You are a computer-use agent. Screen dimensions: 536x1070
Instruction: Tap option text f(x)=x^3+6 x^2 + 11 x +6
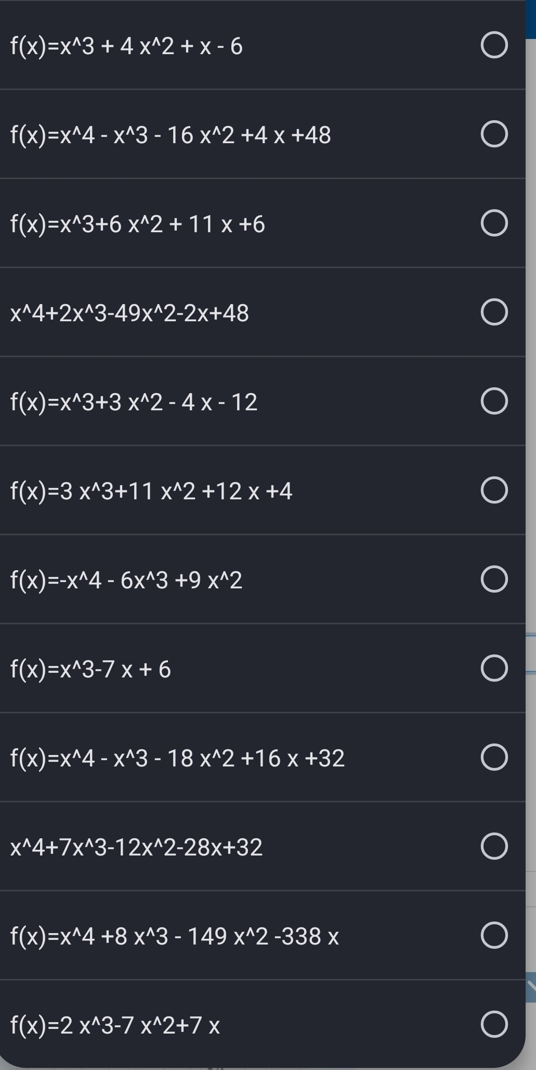(138, 224)
